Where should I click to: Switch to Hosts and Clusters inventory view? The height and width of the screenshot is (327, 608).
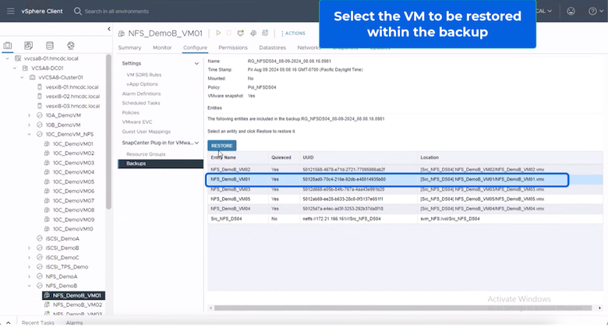click(8, 45)
